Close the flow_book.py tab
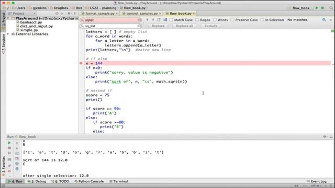The image size is (335, 188). [194, 14]
